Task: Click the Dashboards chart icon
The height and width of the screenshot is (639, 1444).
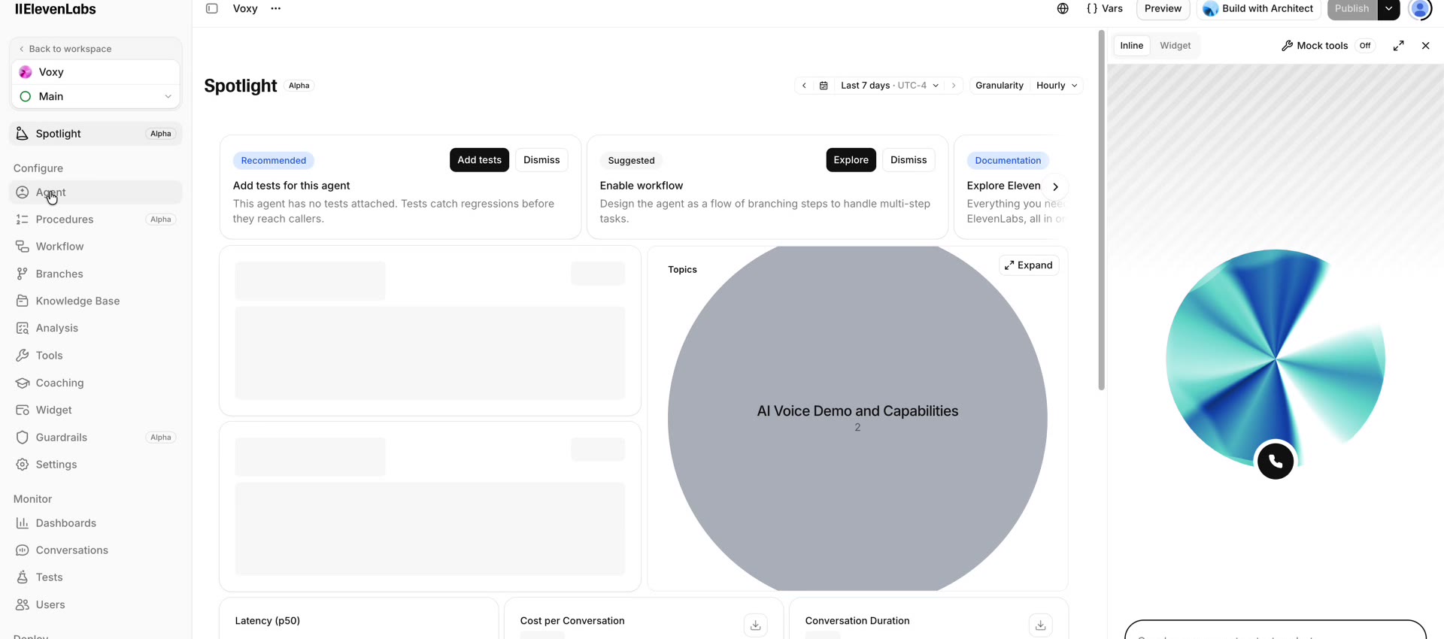Action: click(x=23, y=523)
